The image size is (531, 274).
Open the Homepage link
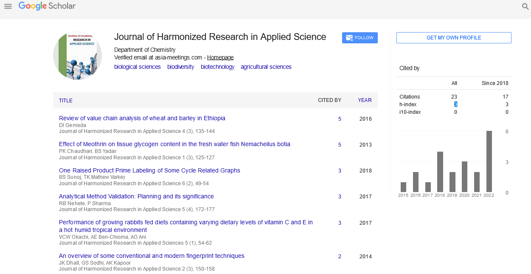click(220, 57)
